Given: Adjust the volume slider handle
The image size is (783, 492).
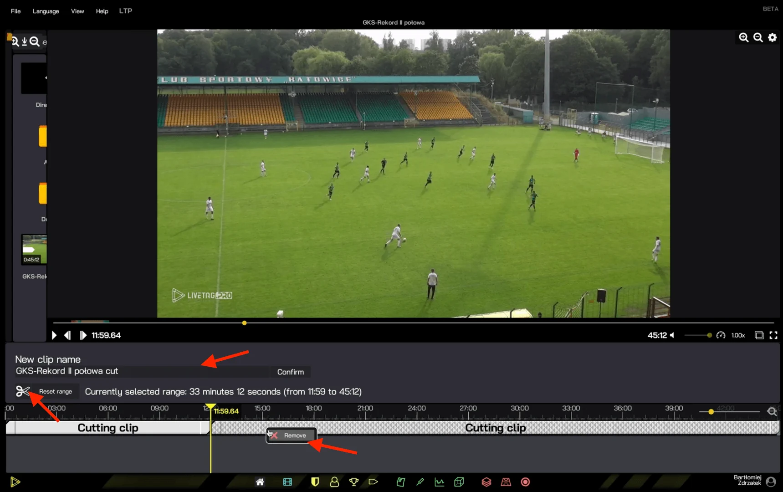Looking at the screenshot, I should tap(709, 335).
